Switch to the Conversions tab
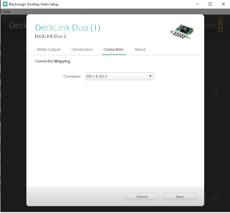Viewport: 230px width, 213px height. point(82,50)
